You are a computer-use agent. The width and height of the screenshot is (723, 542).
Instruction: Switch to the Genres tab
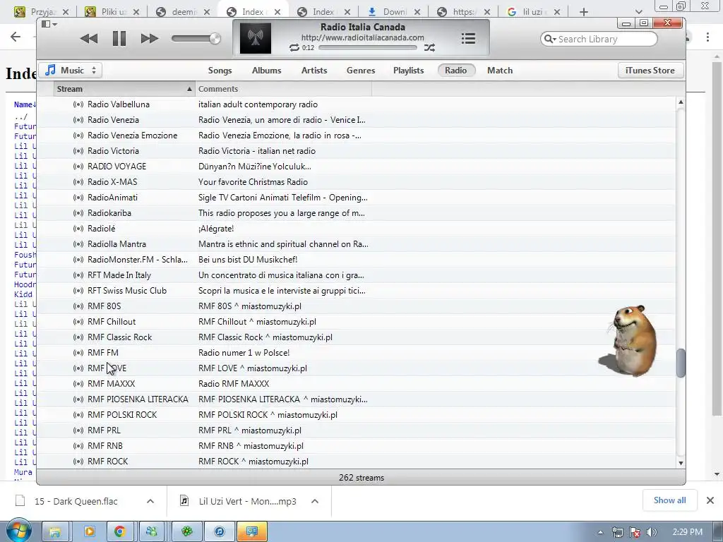coord(361,71)
